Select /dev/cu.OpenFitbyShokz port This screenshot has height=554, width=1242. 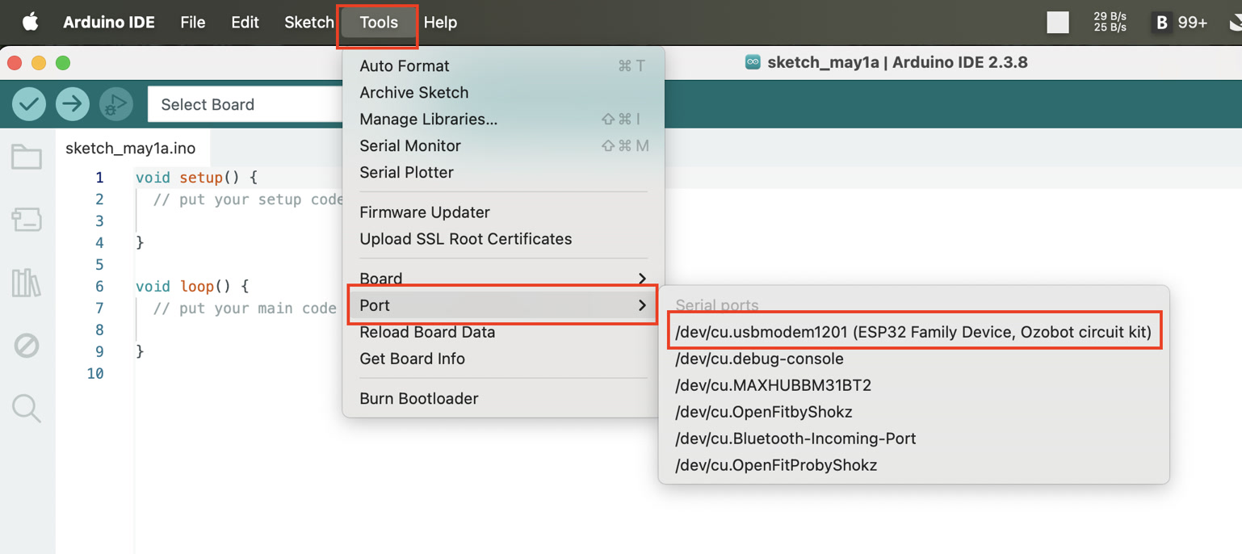click(913, 412)
